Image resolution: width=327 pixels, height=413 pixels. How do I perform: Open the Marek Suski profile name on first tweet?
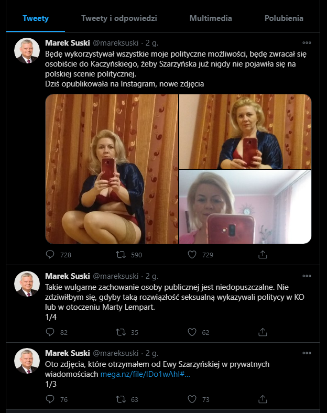click(67, 42)
